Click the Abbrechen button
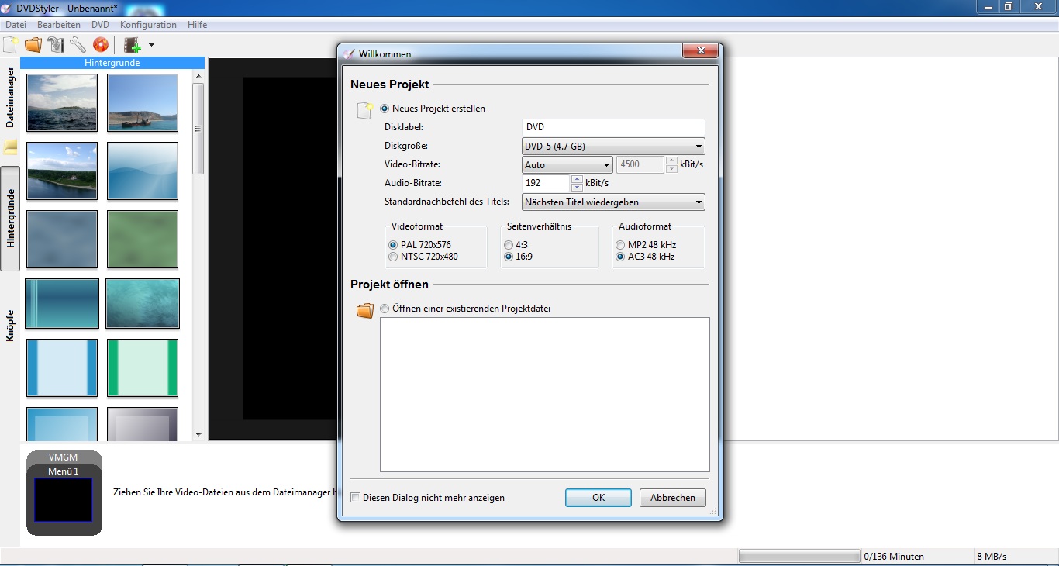The image size is (1059, 566). point(672,498)
